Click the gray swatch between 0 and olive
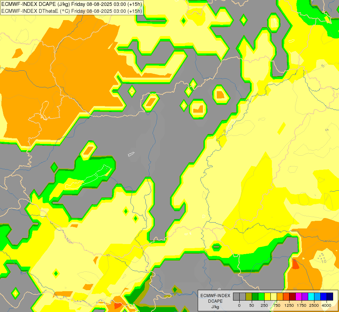This screenshot has height=312, width=339. point(242,297)
